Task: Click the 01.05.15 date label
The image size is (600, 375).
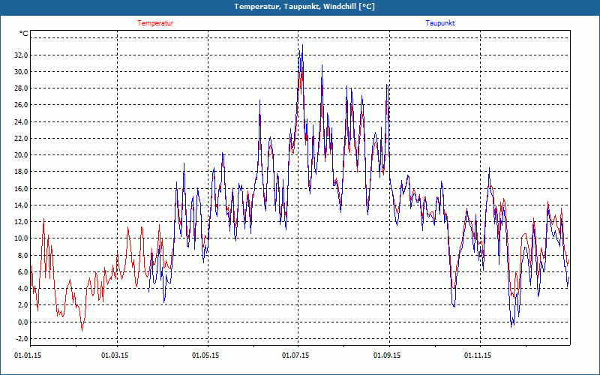Action: click(x=205, y=355)
